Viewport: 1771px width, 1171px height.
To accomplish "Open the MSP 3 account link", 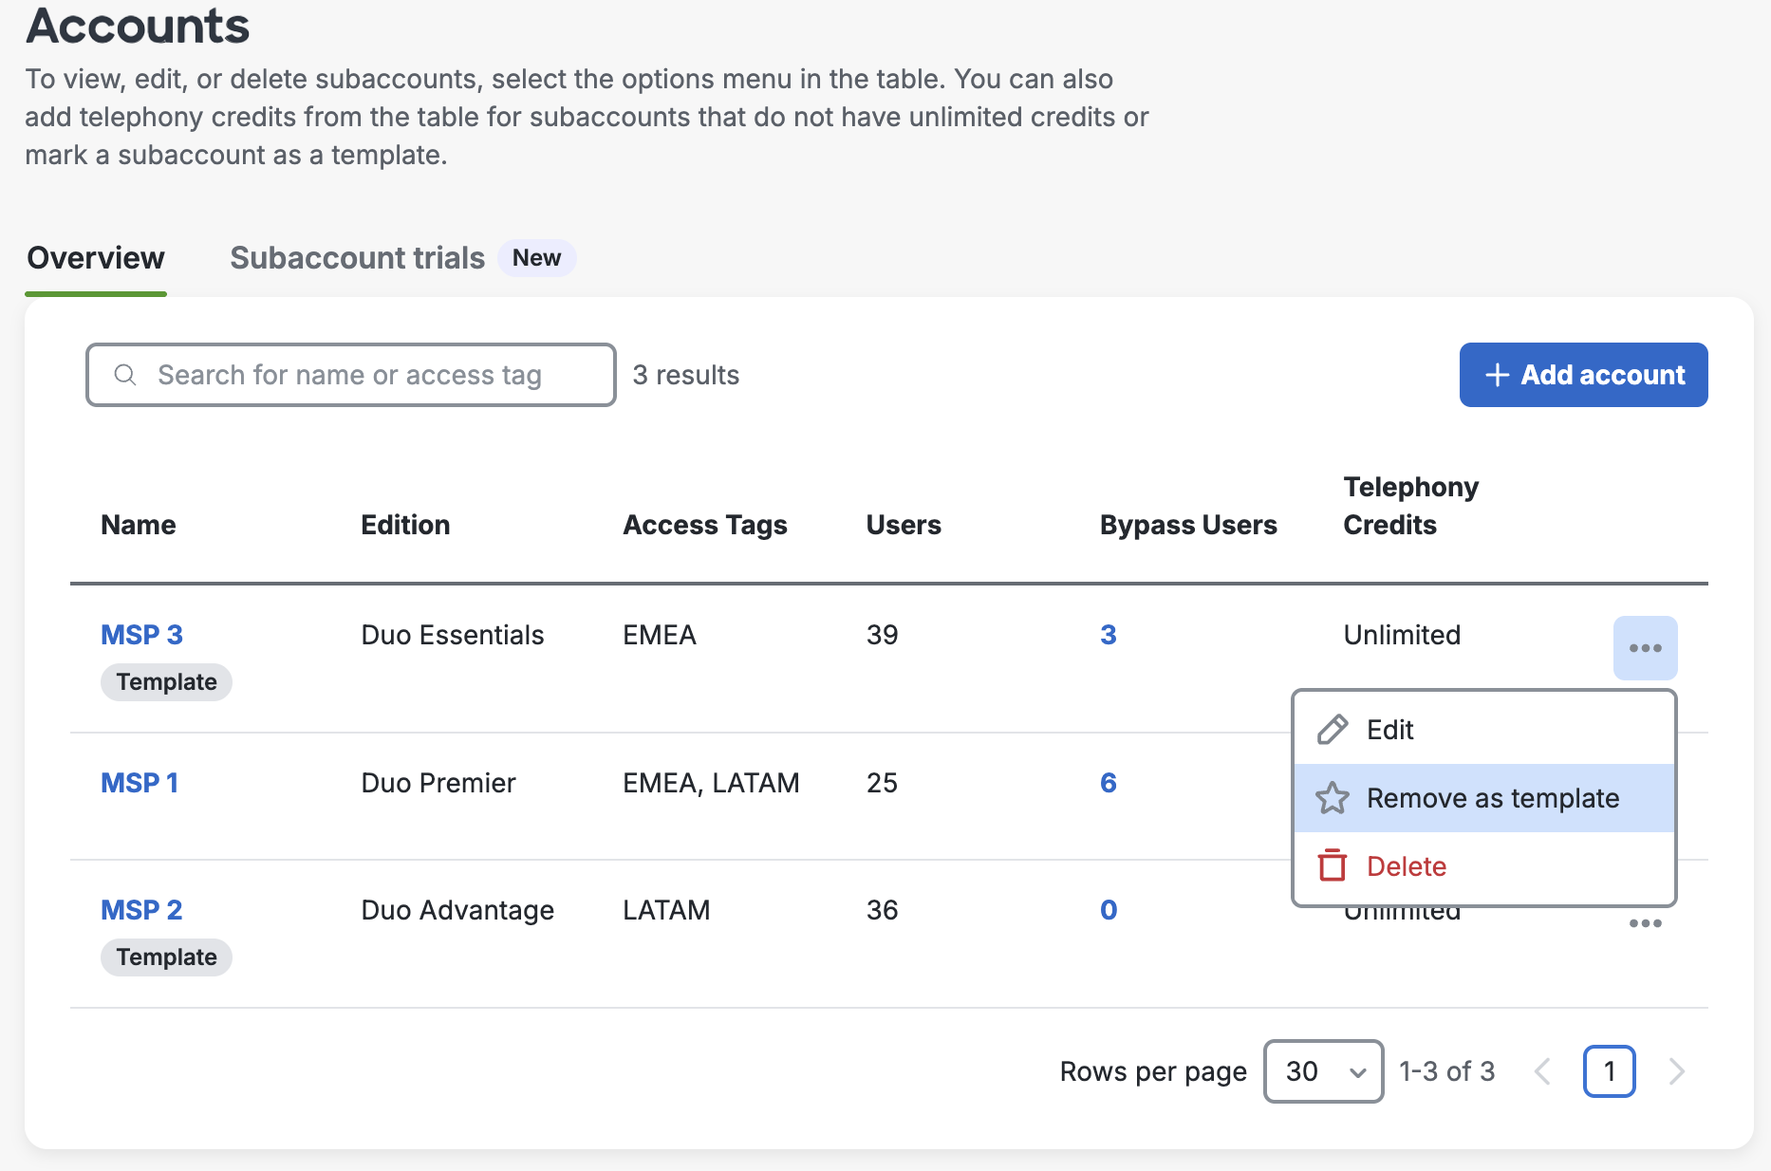I will (x=141, y=635).
